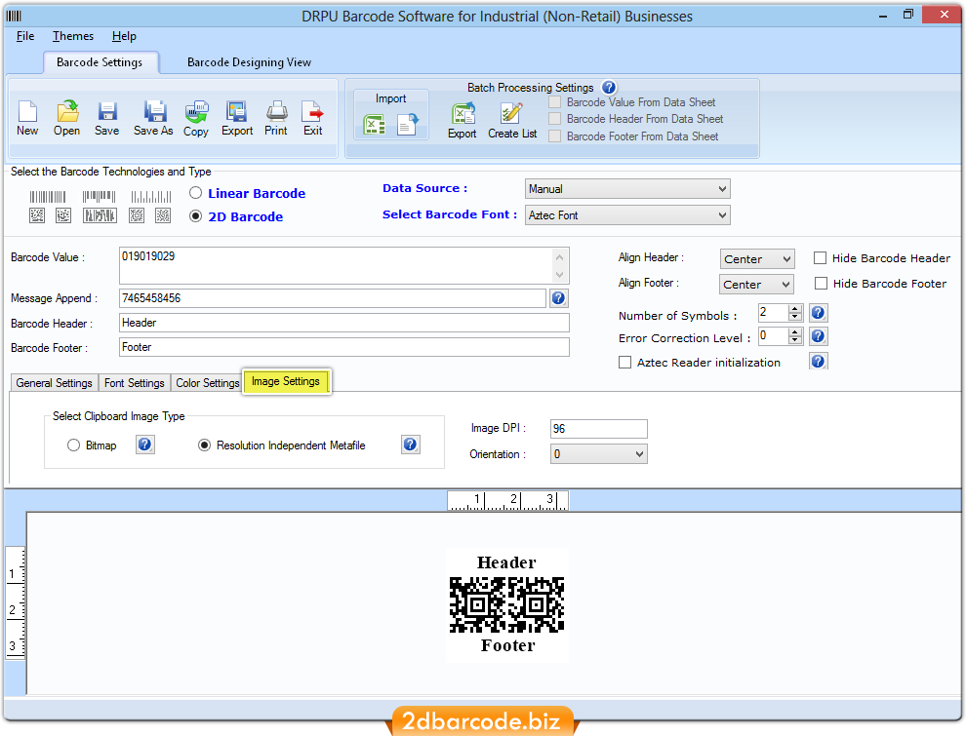Screen dimensions: 966x736
Task: Click the Number of Symbols help icon
Action: pos(818,313)
